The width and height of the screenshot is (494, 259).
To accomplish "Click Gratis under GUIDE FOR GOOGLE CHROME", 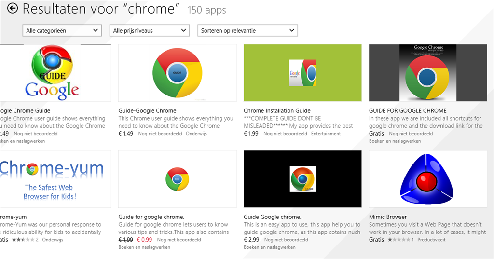I will click(376, 133).
